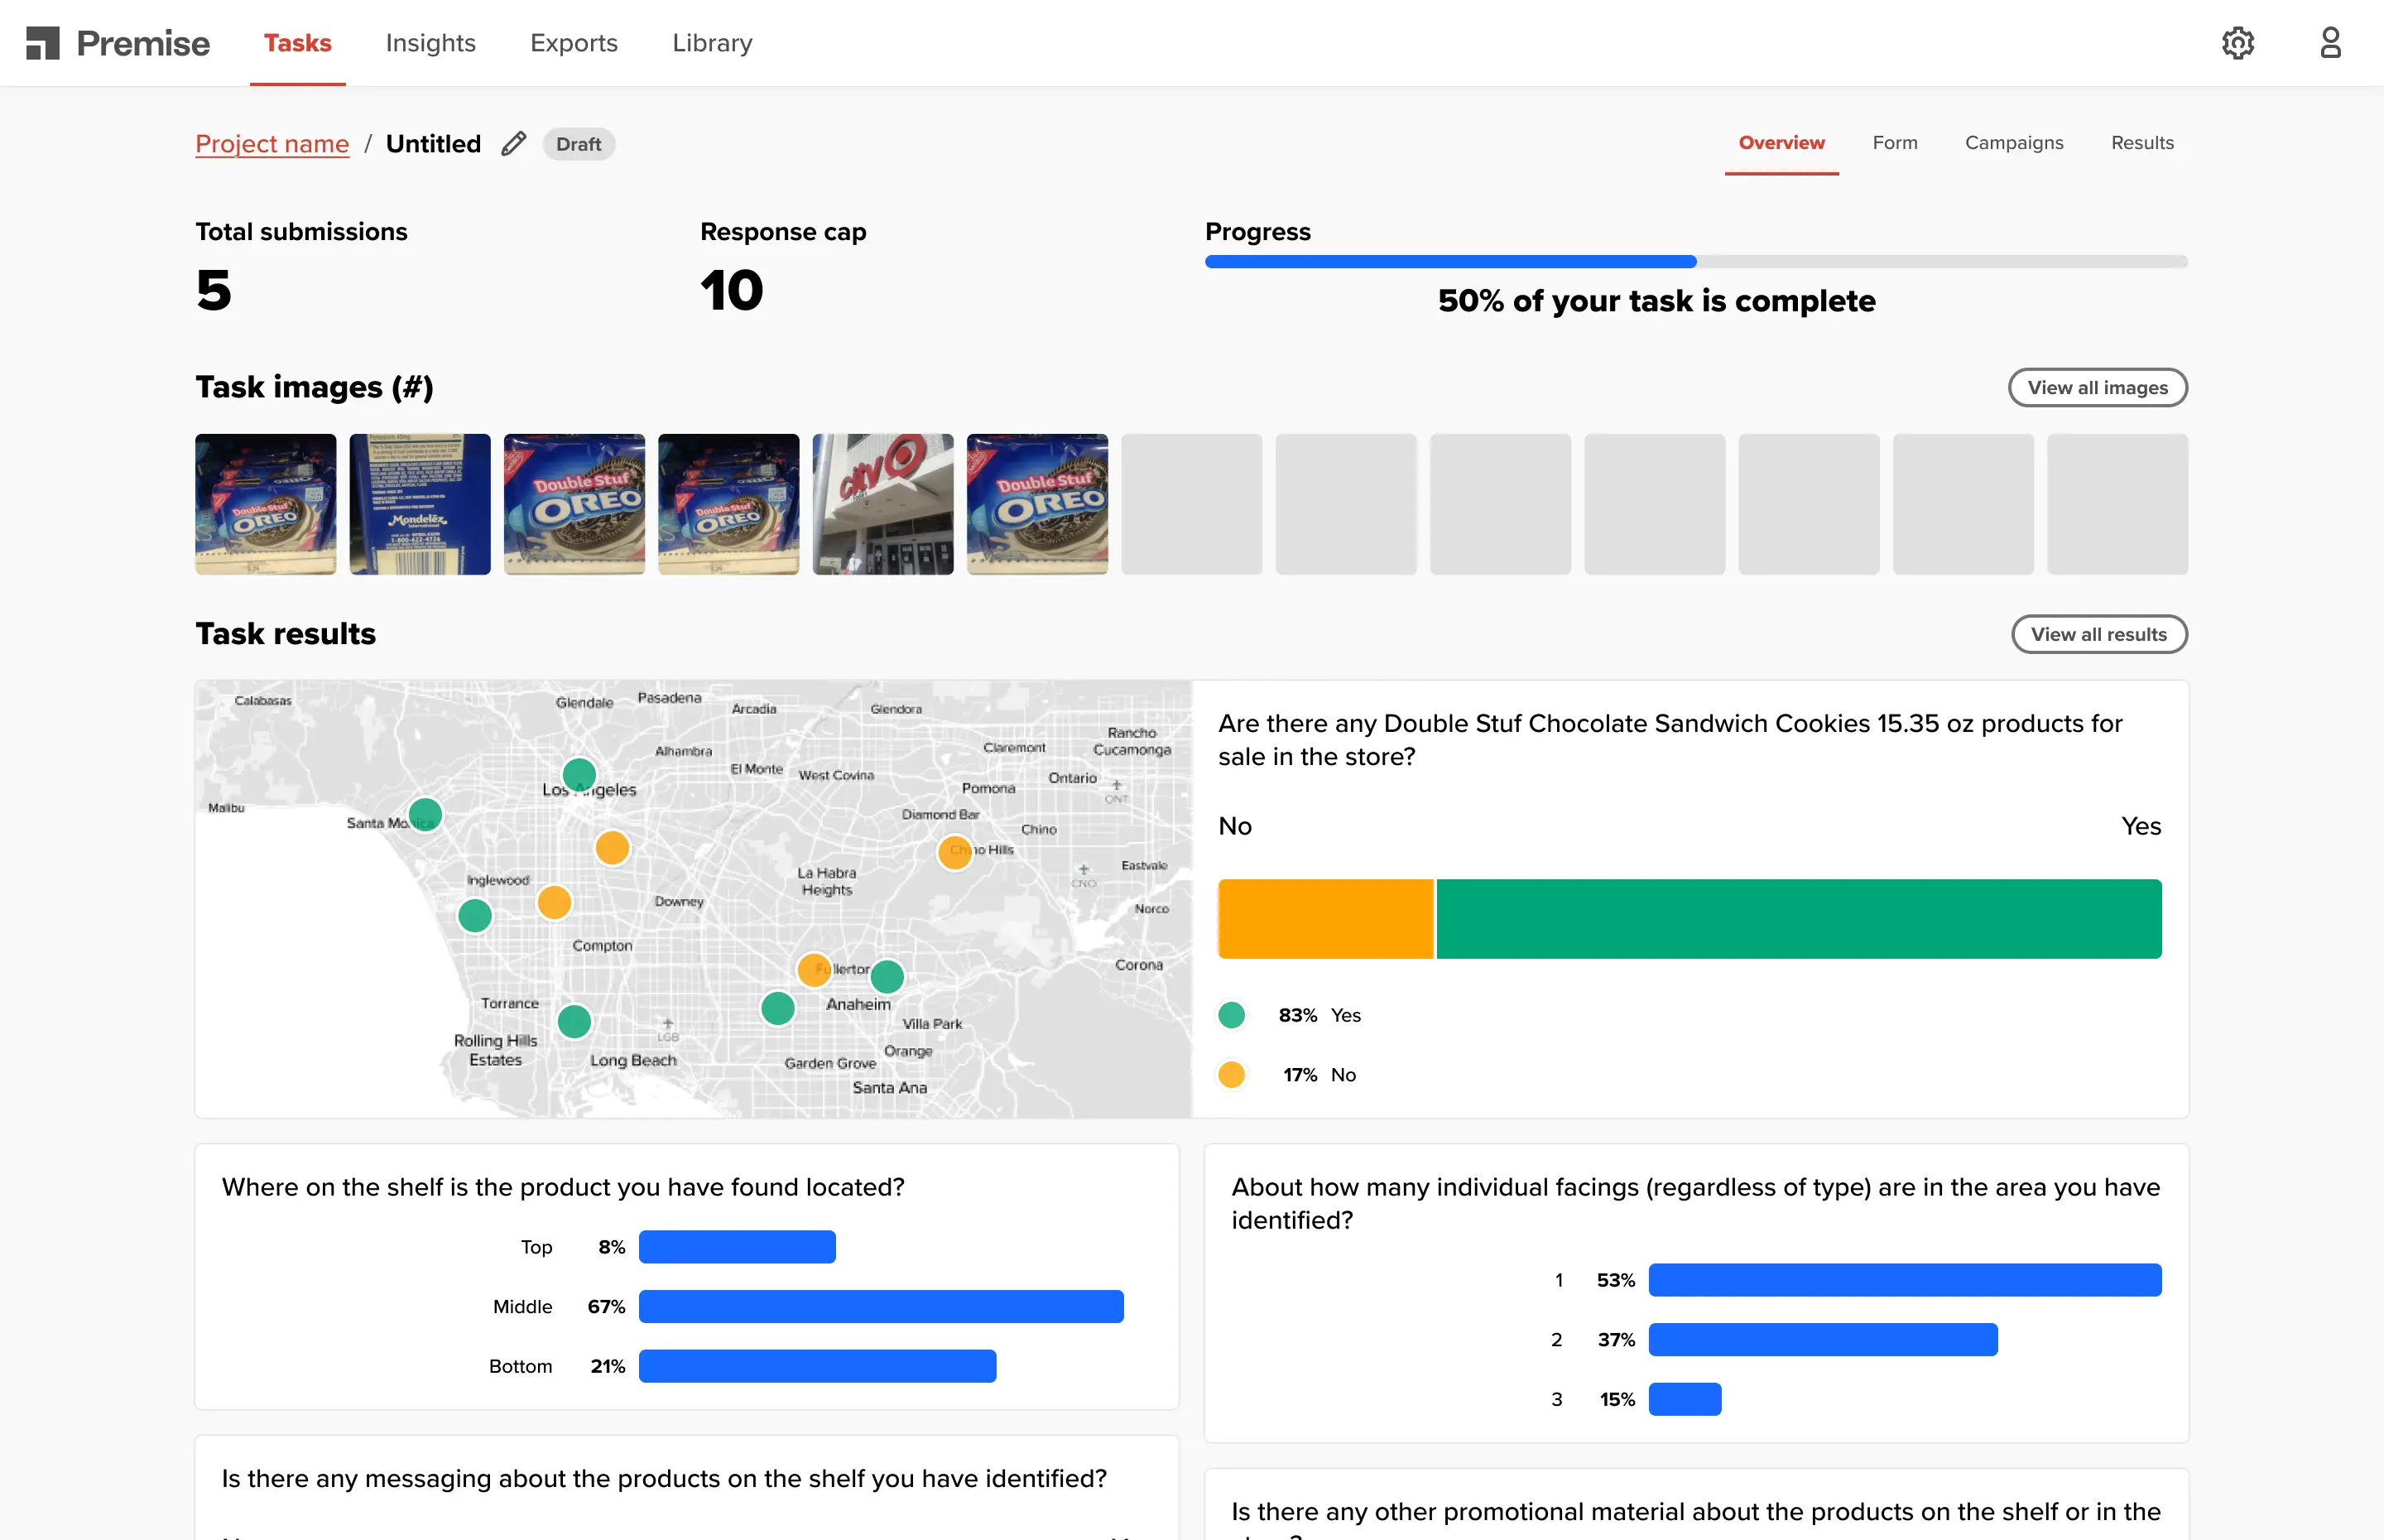The image size is (2384, 1540).
Task: Click the View all results button
Action: click(x=2099, y=634)
